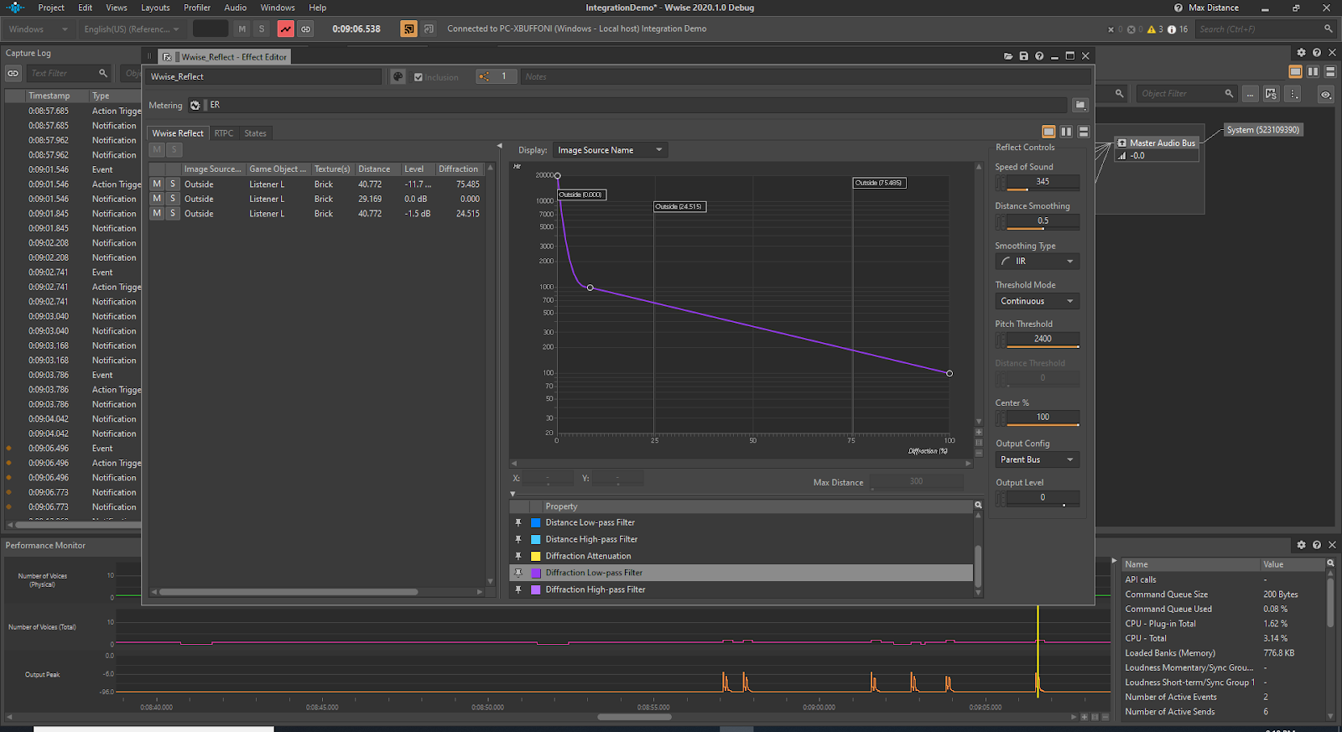Pin the Distance Low-pass Filter curve
The height and width of the screenshot is (732, 1342).
518,522
